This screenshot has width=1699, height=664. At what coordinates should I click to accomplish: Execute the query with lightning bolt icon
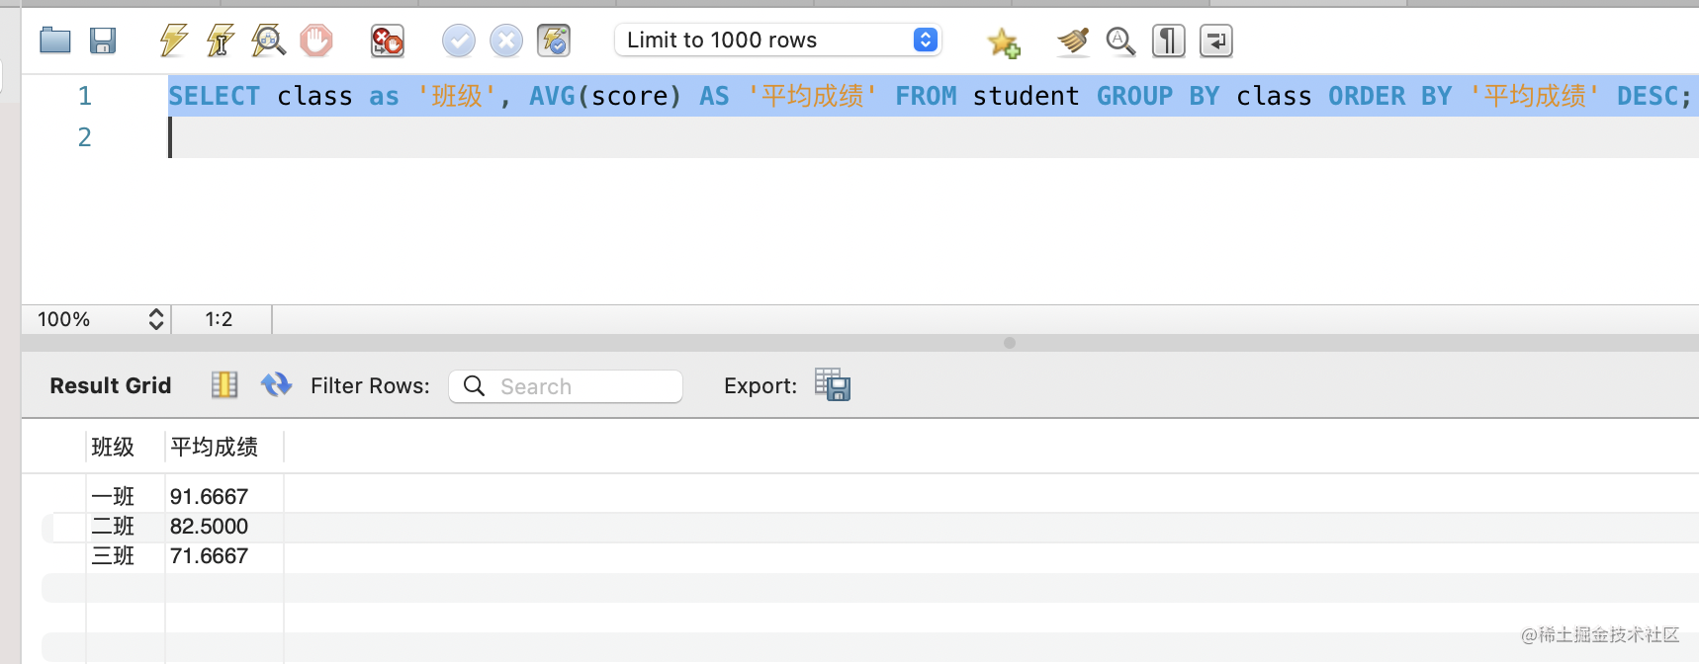(173, 41)
